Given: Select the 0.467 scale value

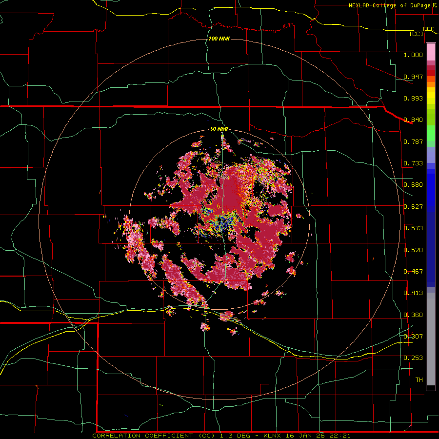Looking at the screenshot, I should pyautogui.click(x=413, y=272).
